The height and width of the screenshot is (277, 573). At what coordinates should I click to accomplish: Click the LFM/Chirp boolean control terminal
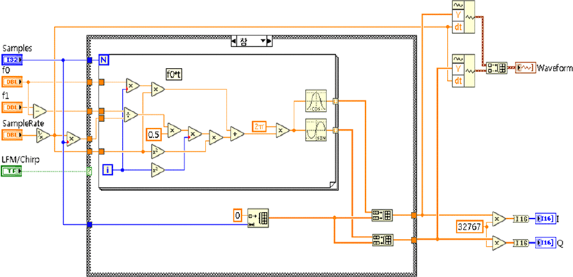coord(12,170)
